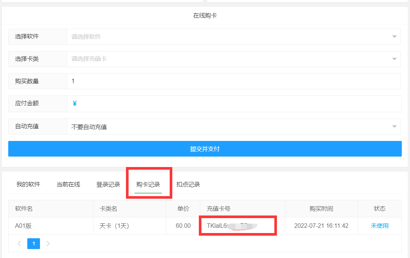This screenshot has height=258, width=410.
Task: Click the previous page arrow icon
Action: pyautogui.click(x=19, y=244)
